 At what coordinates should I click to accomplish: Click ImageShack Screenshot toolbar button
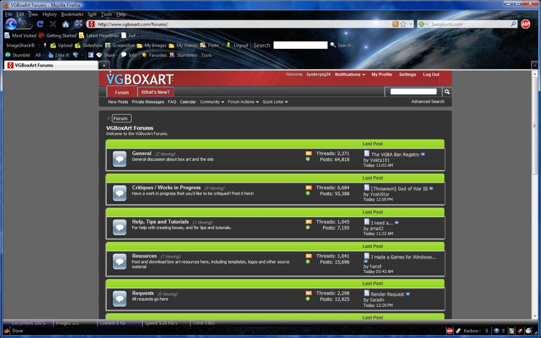tap(120, 45)
